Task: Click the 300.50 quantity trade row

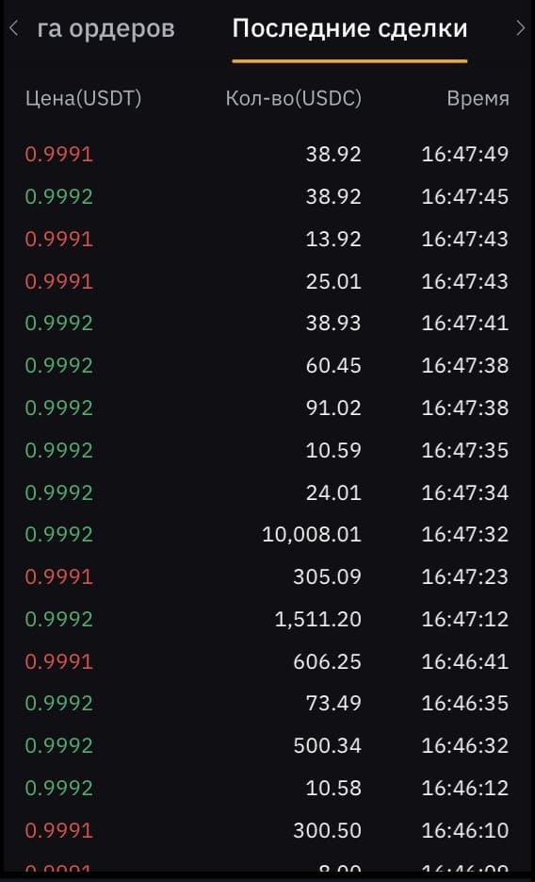Action: pyautogui.click(x=267, y=830)
